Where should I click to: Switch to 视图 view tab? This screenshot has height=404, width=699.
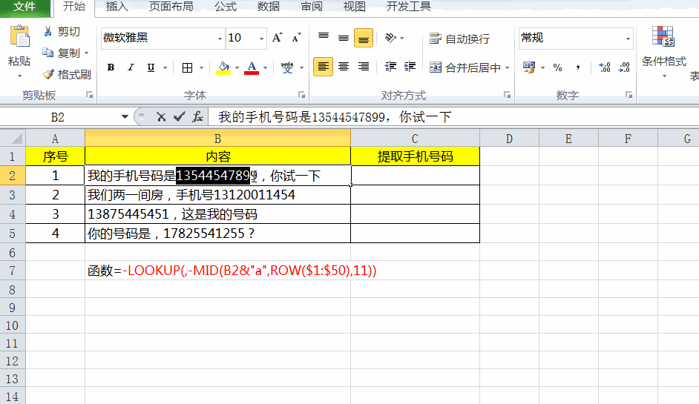(355, 7)
